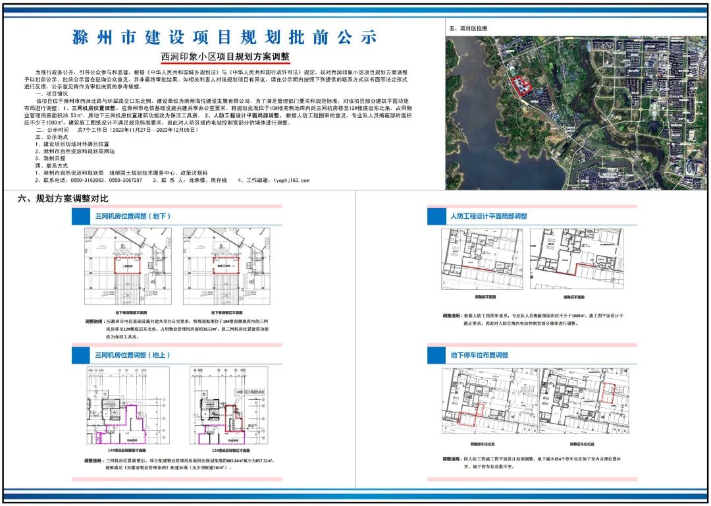
Task: Select the 六、规划方案调整对比 section heading
Action: tap(63, 198)
